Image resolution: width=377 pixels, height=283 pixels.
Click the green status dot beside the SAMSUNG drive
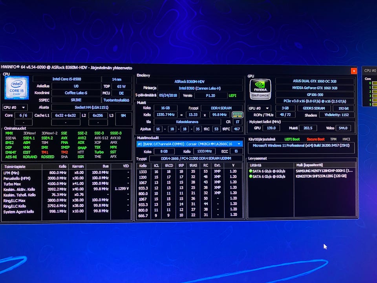coord(251,171)
